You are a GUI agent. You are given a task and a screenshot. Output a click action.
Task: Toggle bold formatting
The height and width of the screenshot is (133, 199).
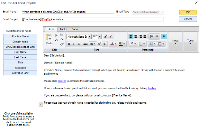click(x=69, y=44)
